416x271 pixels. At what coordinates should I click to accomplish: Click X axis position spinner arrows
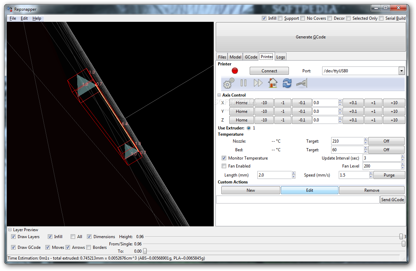[x=340, y=102]
